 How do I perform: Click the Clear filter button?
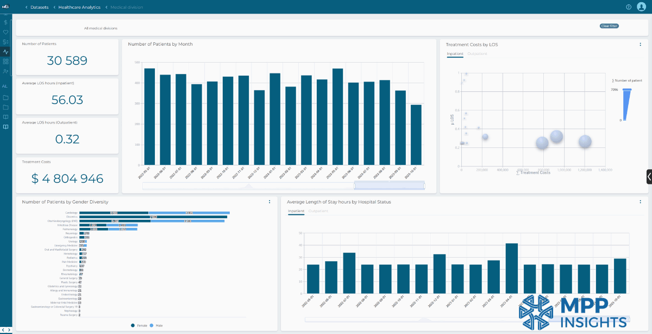click(x=609, y=25)
